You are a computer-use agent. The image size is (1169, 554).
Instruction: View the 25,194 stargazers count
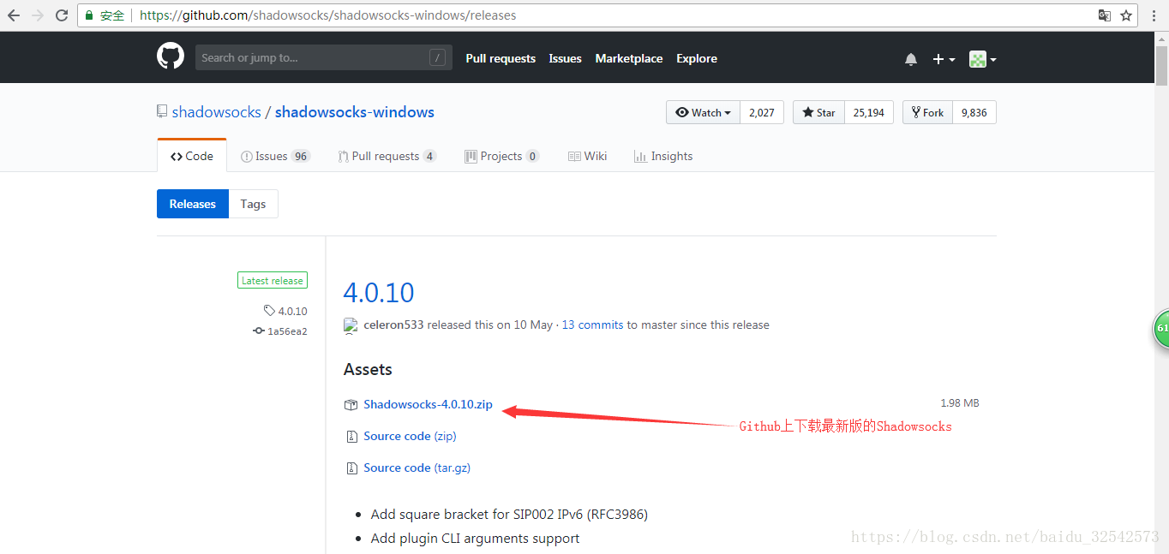(869, 112)
